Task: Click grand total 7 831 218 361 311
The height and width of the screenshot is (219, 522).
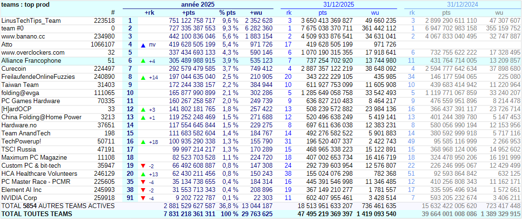Action: point(189,214)
